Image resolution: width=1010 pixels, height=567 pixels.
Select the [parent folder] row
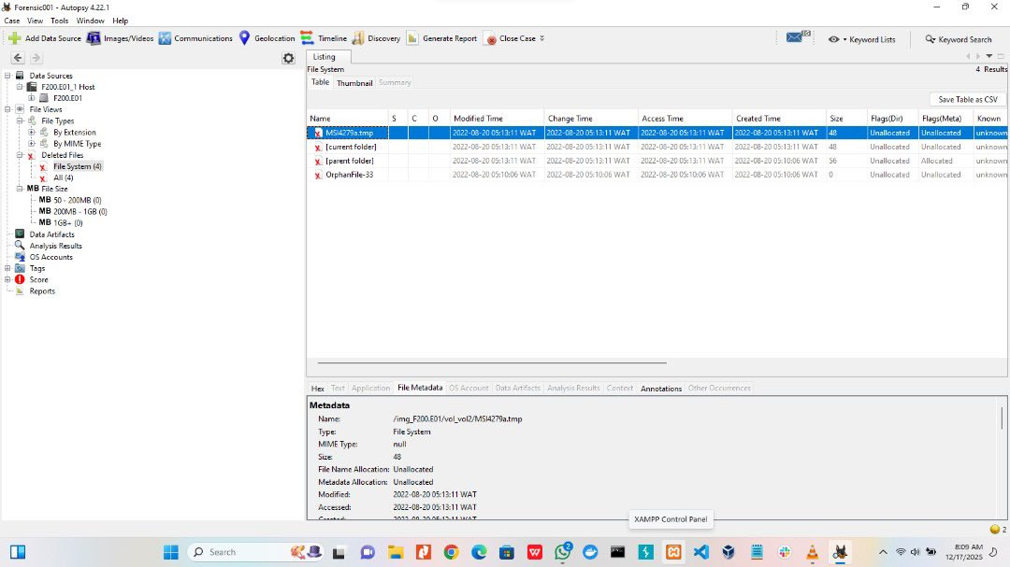(x=657, y=161)
